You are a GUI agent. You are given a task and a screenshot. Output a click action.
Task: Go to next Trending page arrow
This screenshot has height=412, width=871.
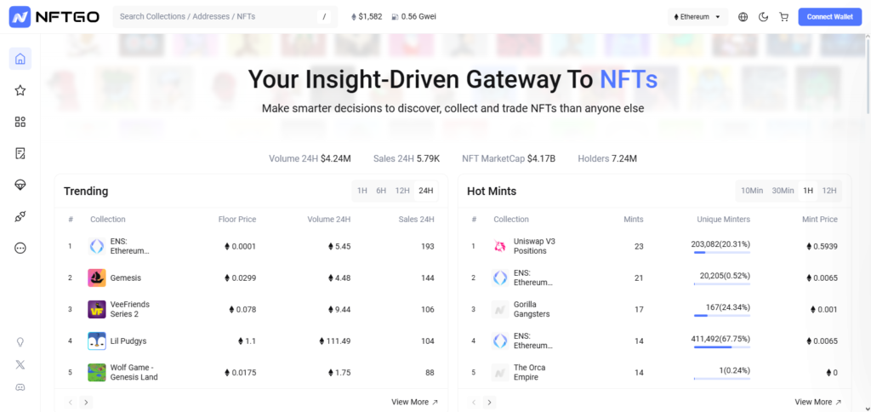coord(86,402)
